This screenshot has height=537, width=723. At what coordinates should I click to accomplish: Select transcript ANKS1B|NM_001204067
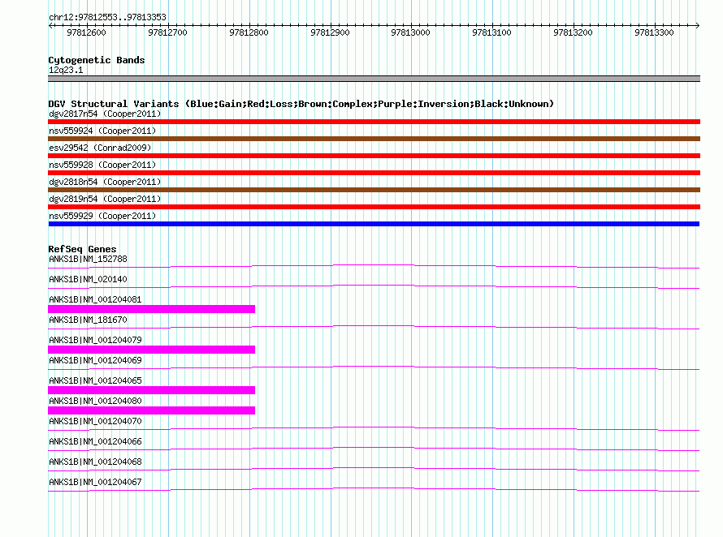95,482
